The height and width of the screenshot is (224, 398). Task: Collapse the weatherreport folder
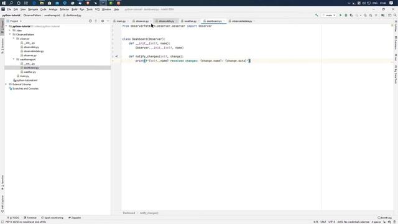click(14, 60)
